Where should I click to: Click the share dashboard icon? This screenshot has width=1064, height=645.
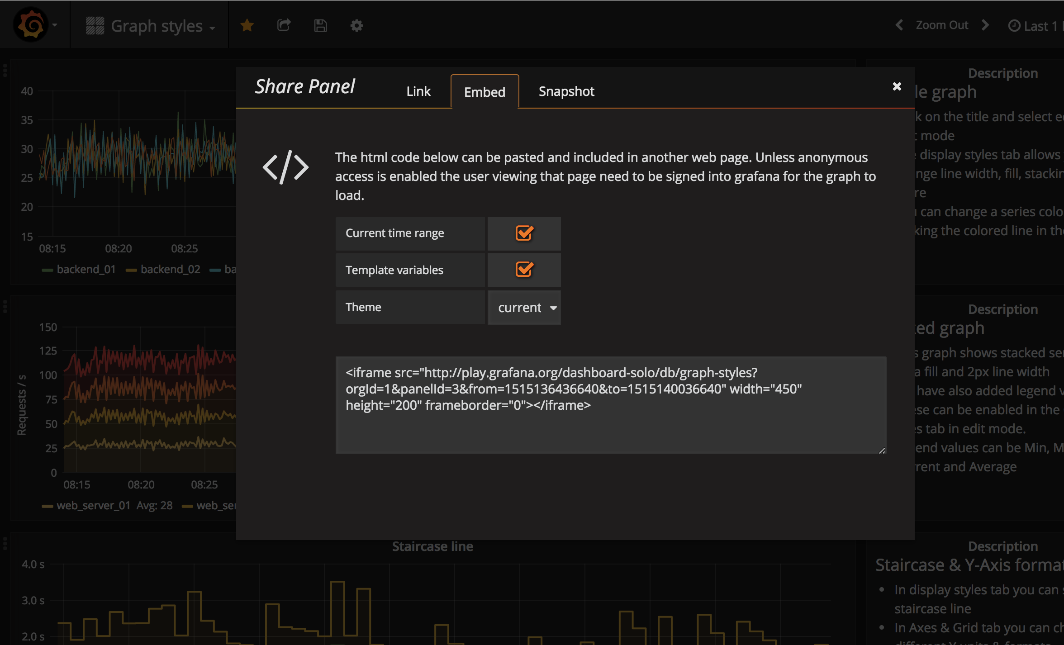pyautogui.click(x=284, y=25)
